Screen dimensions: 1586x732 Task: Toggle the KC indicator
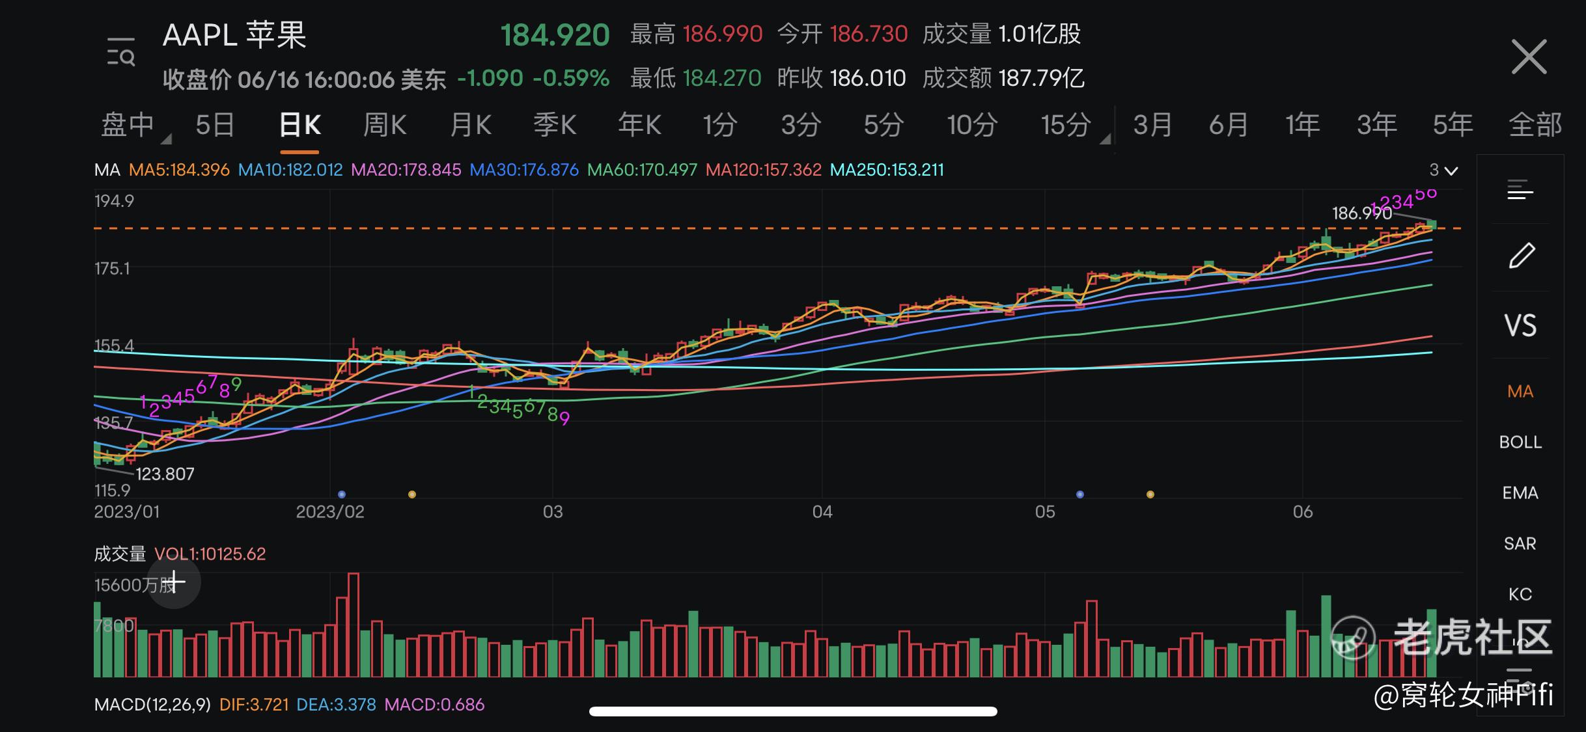(x=1520, y=595)
